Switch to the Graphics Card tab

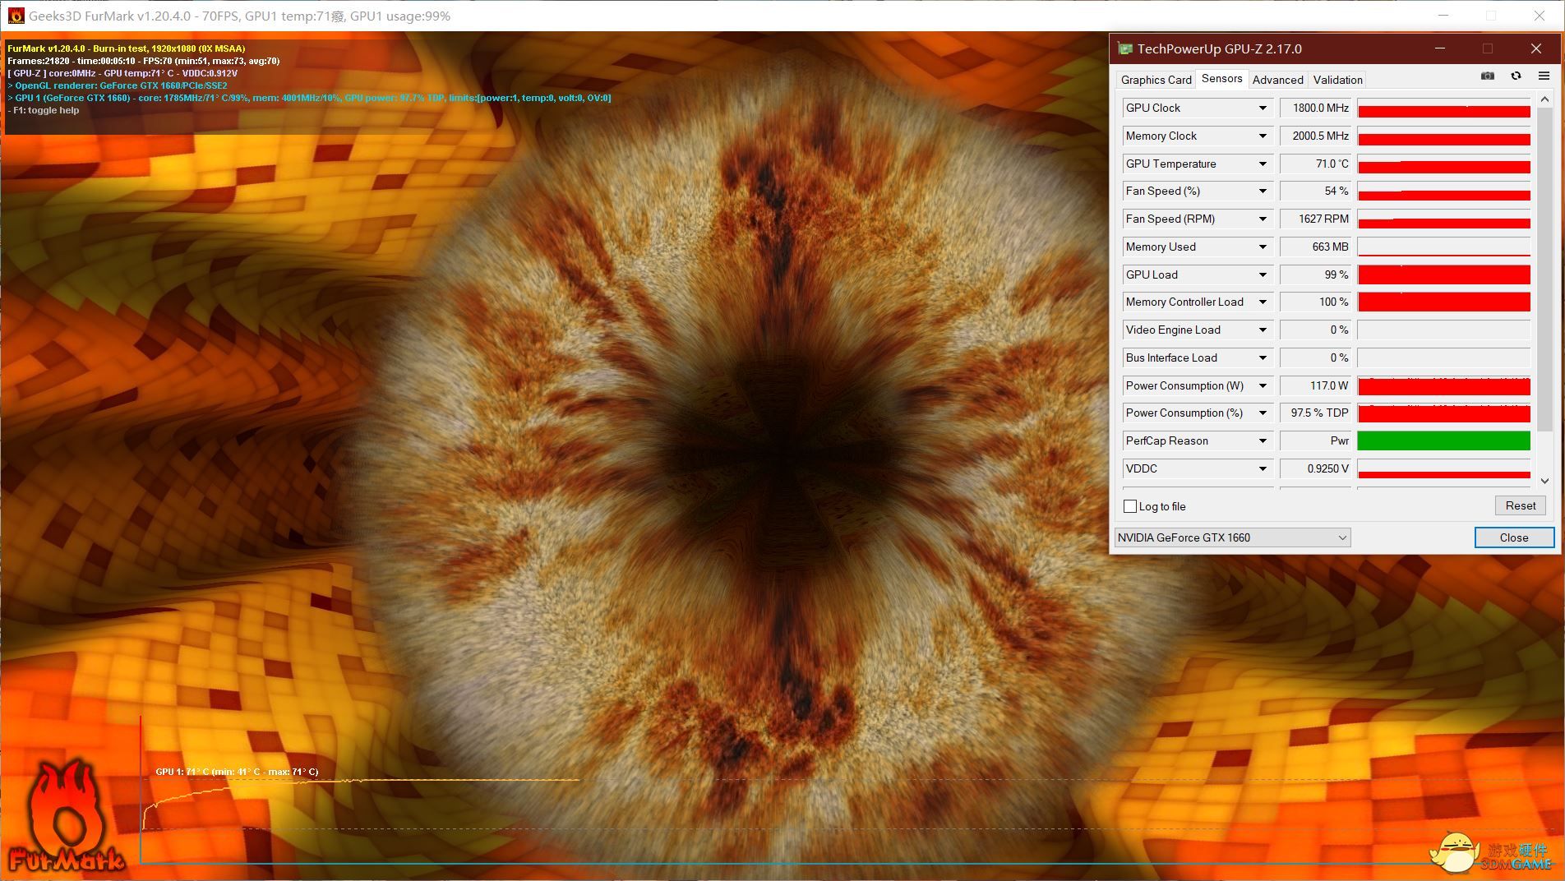[1156, 80]
